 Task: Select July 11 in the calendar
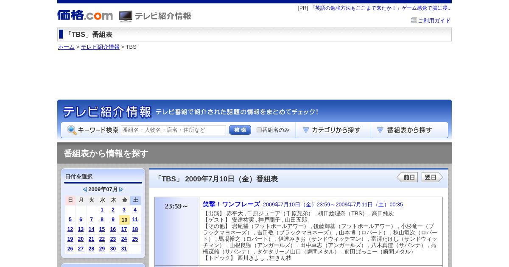click(x=135, y=220)
